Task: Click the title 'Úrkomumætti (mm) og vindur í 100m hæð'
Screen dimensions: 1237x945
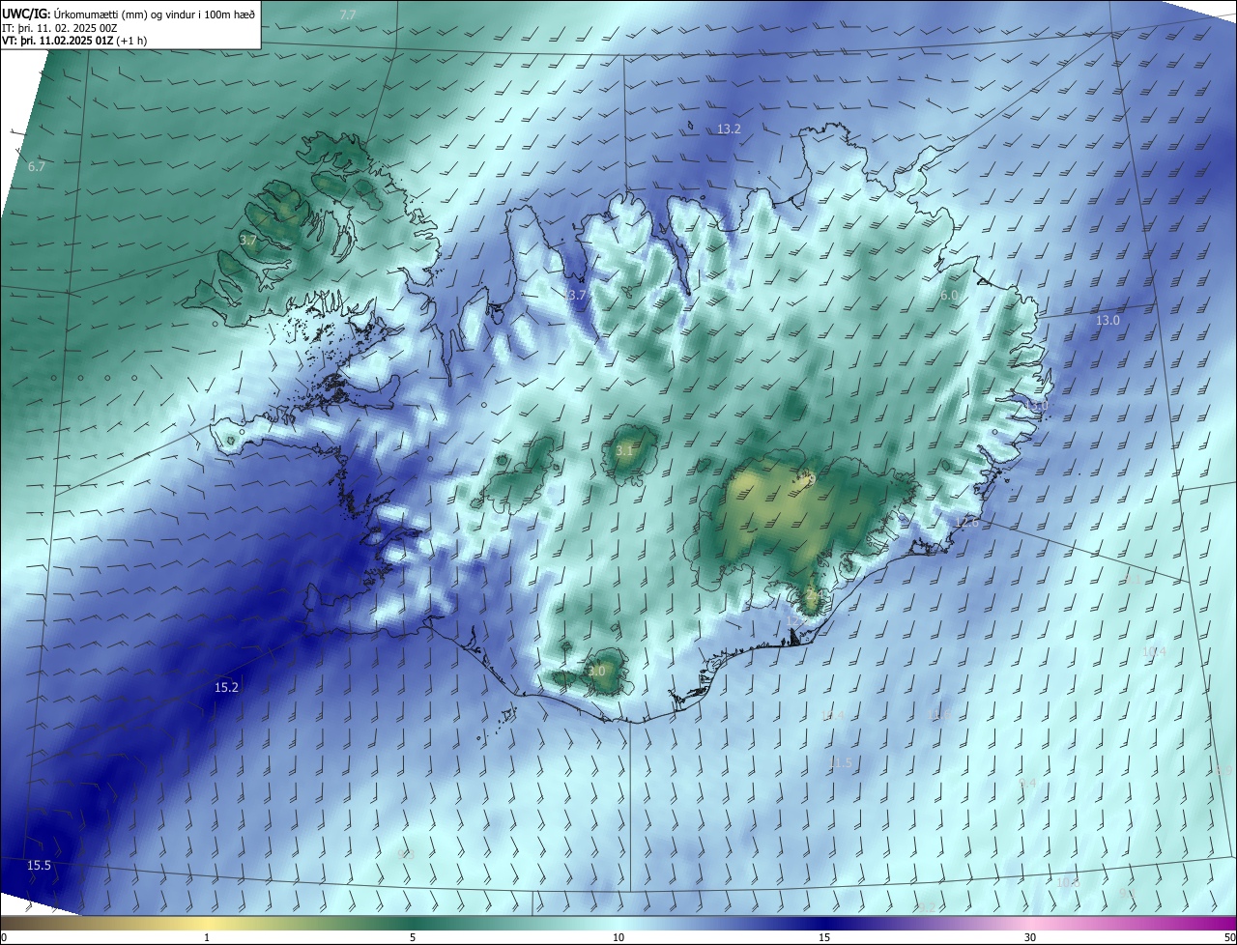Action: click(155, 14)
